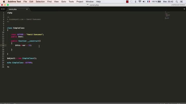Open the French input source flag menu

pos(149,1)
